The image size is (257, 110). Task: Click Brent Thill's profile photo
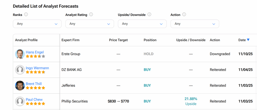click(x=20, y=85)
